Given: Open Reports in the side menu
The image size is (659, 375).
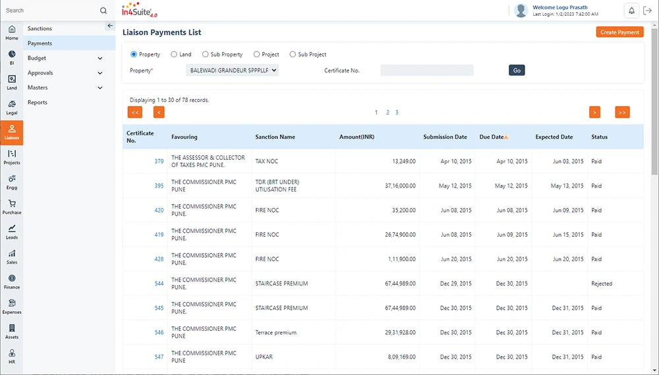Looking at the screenshot, I should click(x=37, y=103).
